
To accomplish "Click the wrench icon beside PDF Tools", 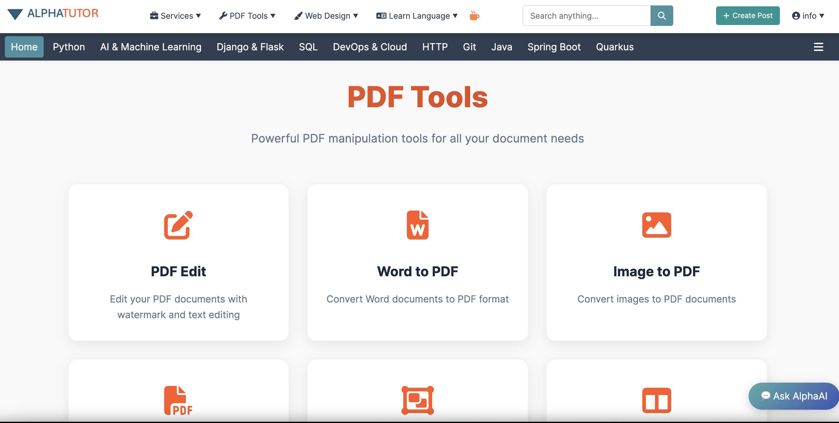I will pyautogui.click(x=223, y=16).
